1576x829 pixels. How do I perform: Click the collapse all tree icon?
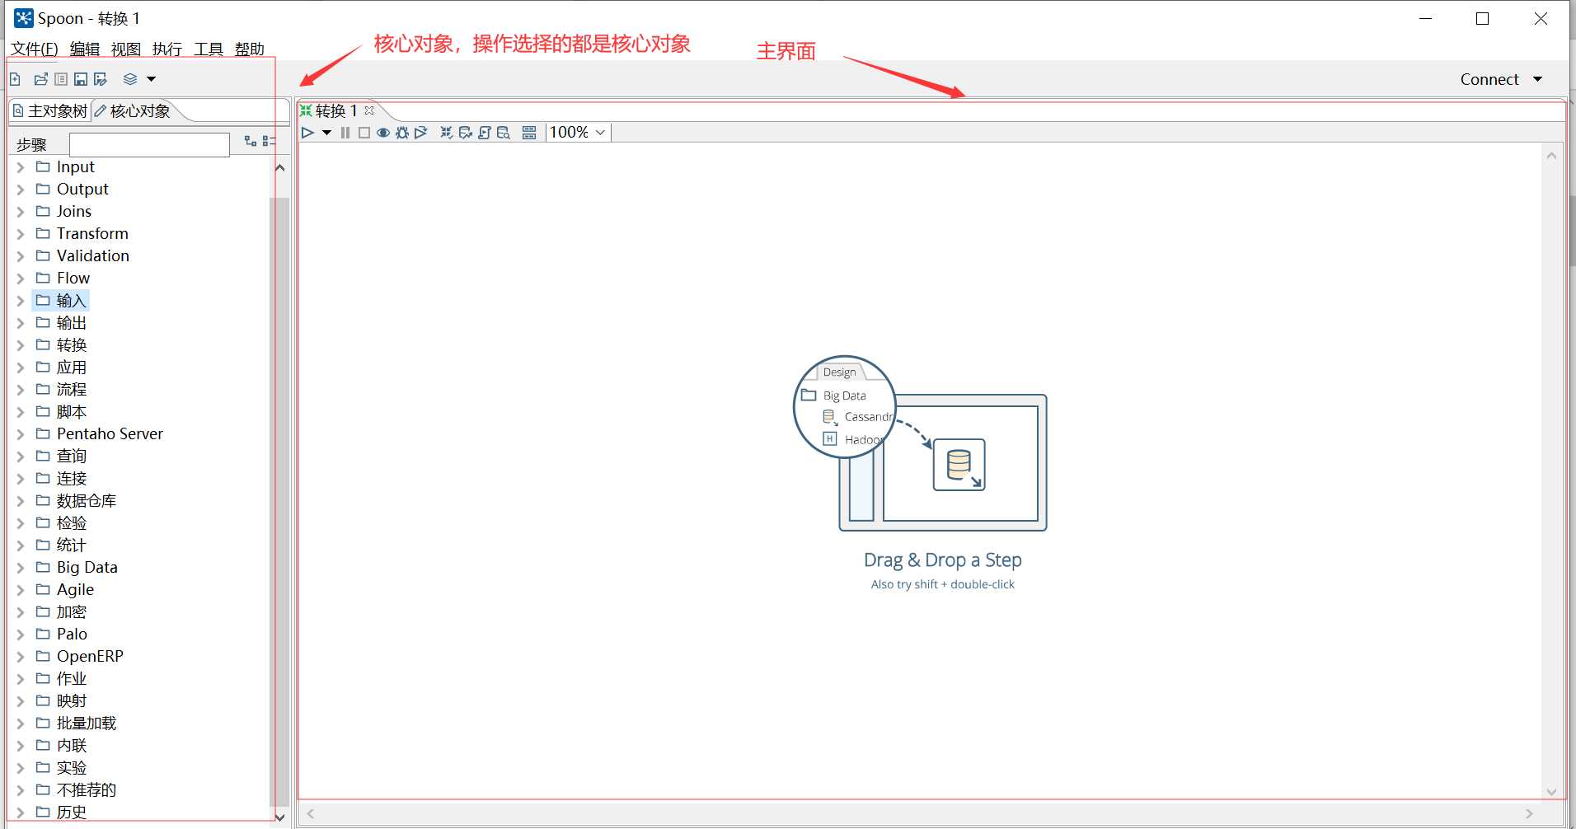tap(269, 142)
